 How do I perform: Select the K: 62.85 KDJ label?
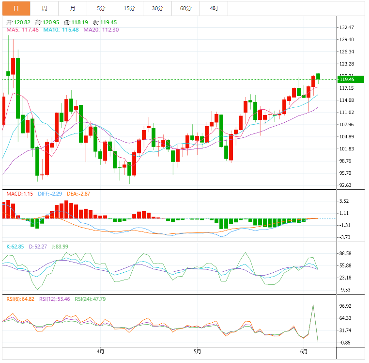point(15,247)
